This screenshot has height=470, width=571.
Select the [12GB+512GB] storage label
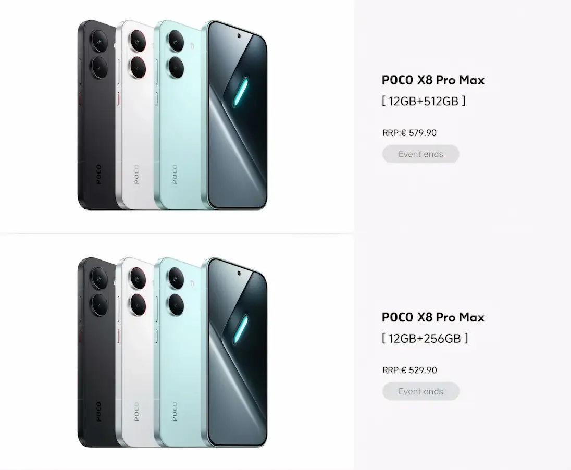coord(424,101)
